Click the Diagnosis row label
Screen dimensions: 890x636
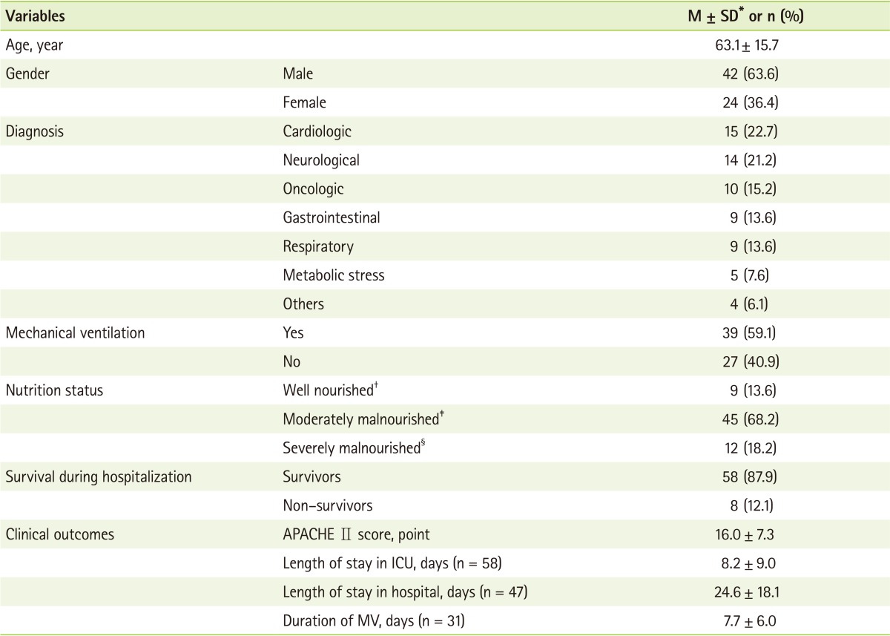click(34, 131)
